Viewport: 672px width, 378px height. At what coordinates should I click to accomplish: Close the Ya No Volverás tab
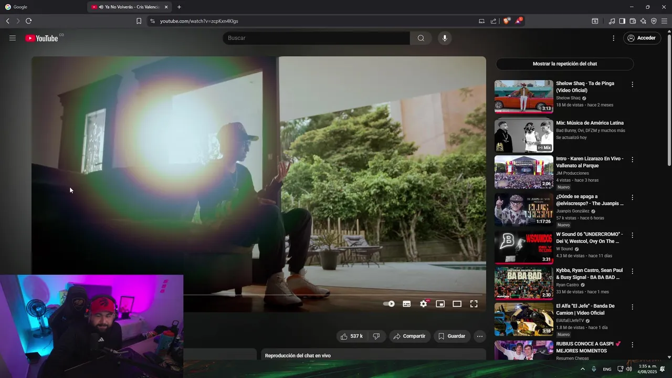tap(166, 7)
